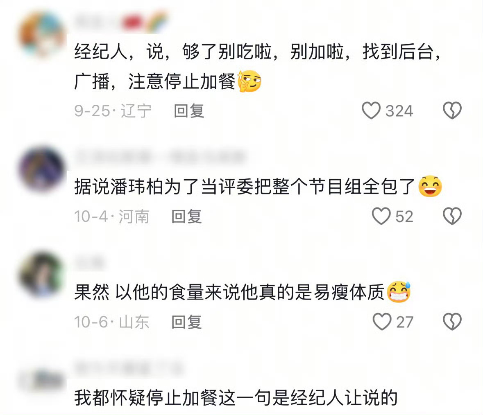
Task: Like the comment with 324 likes
Action: click(x=371, y=111)
